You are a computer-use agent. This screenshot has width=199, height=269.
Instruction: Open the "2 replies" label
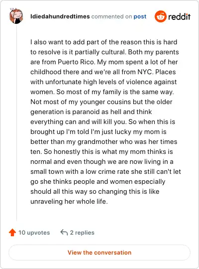(82, 233)
